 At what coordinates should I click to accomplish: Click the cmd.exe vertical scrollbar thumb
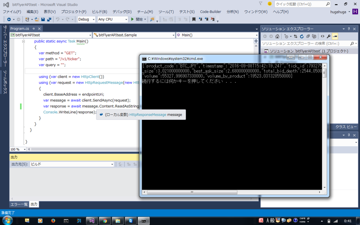(324, 73)
